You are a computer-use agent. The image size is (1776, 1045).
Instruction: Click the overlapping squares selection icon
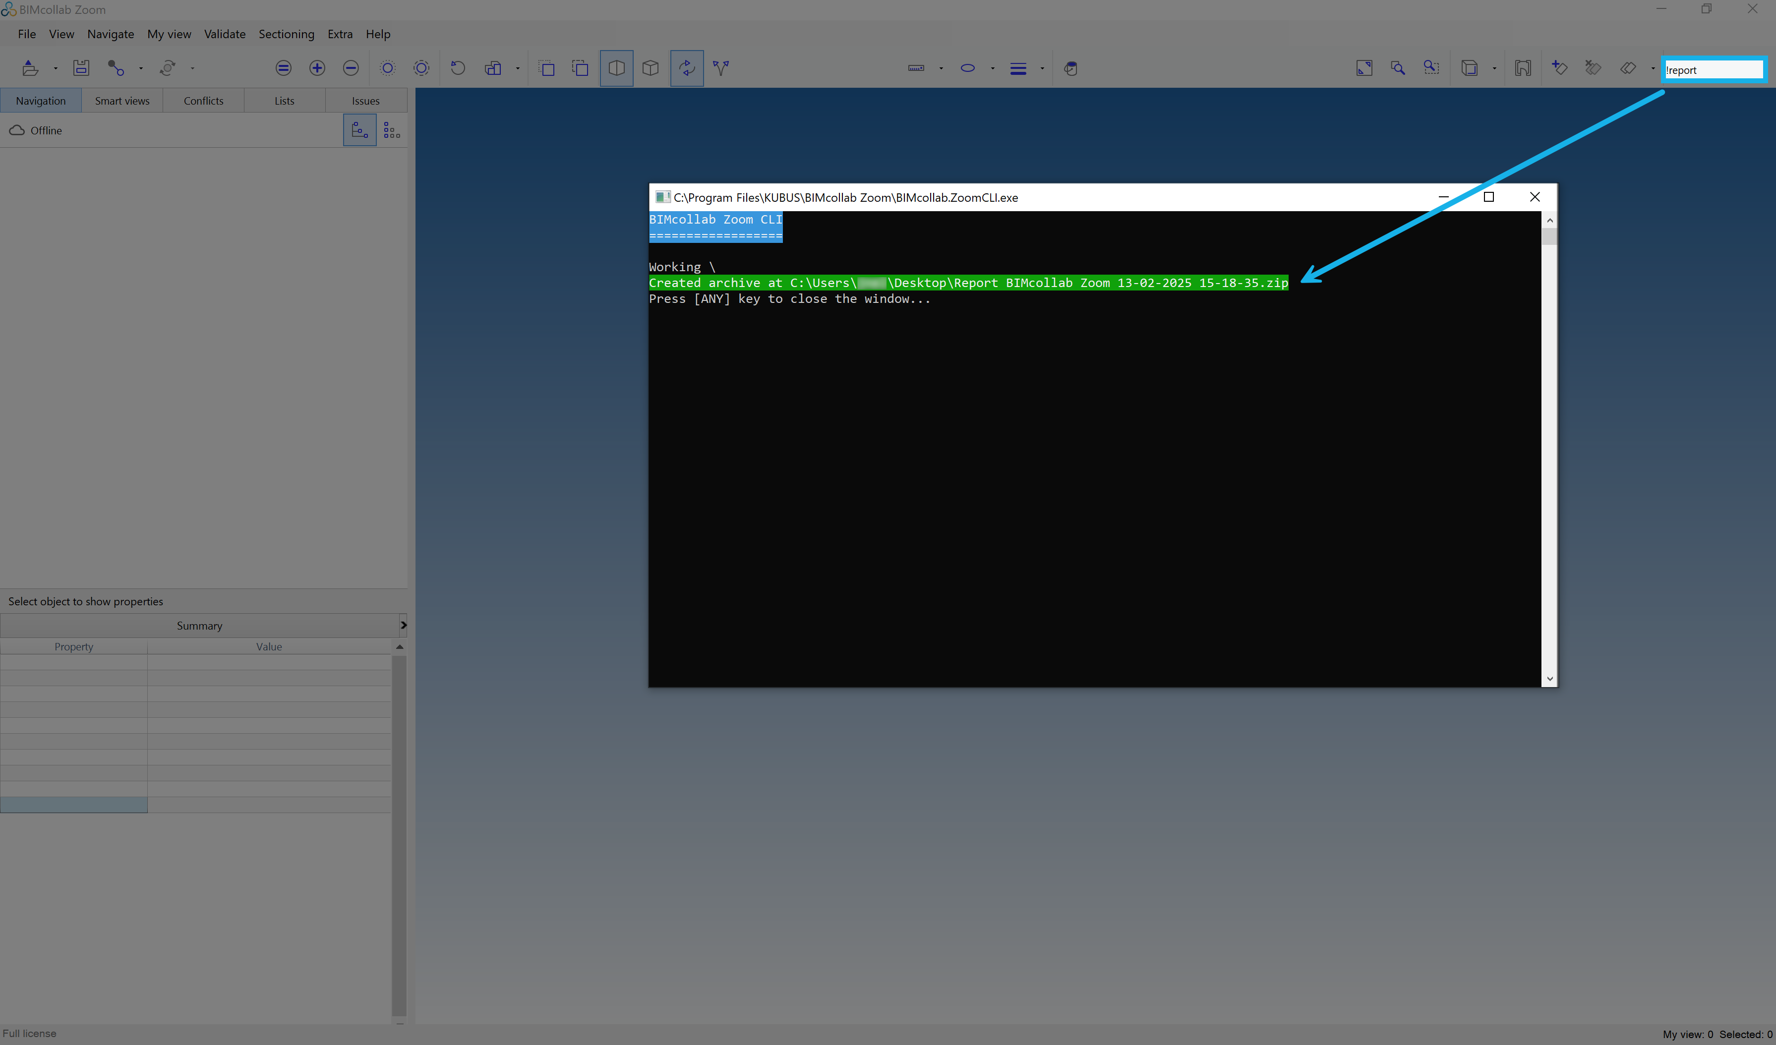pos(580,68)
